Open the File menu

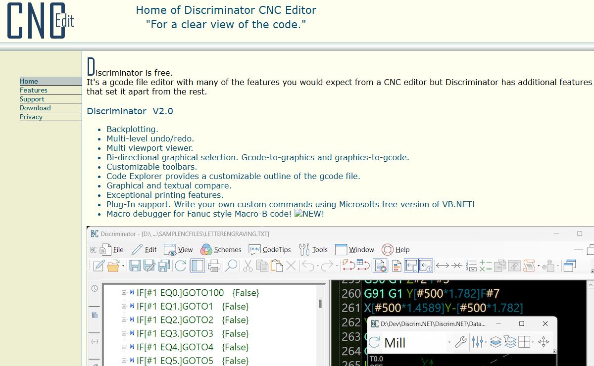tap(112, 249)
